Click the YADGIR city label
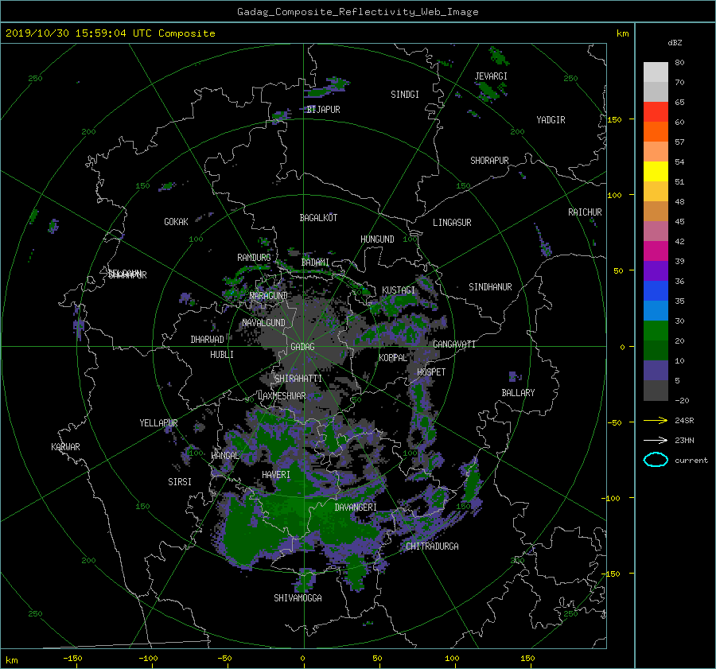 point(551,120)
